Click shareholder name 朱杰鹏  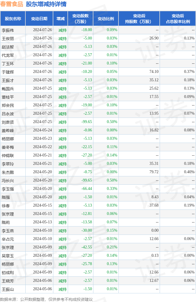(8, 172)
